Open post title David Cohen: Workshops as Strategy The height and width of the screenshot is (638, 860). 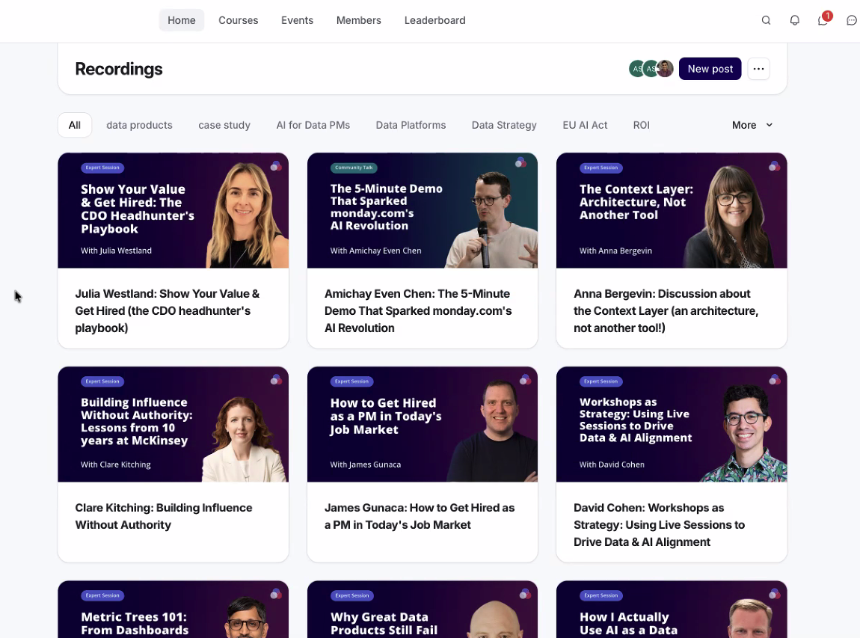pyautogui.click(x=660, y=524)
